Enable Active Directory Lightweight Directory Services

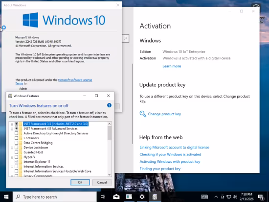tap(16, 133)
